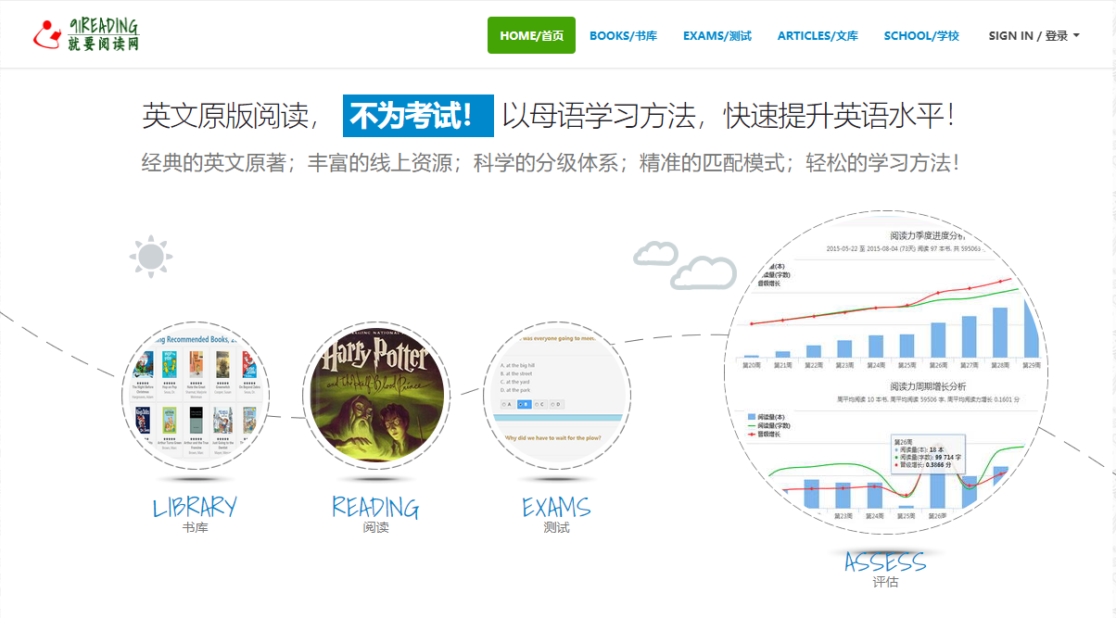This screenshot has height=618, width=1116.
Task: Visit the SCHOOL/学校 link
Action: (921, 36)
